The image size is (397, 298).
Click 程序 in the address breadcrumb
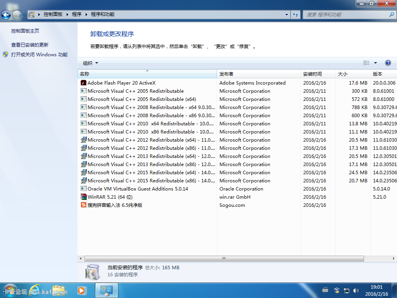pos(77,14)
